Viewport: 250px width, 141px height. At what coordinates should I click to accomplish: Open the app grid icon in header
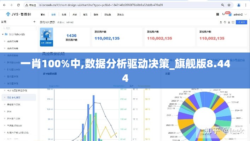(x=217, y=14)
